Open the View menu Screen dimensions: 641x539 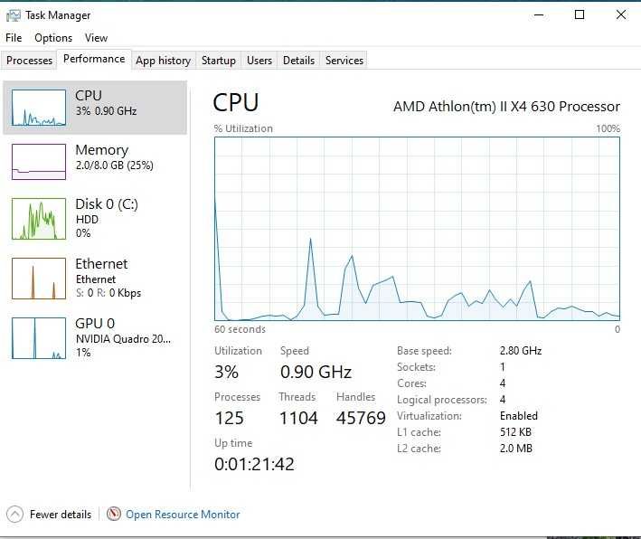(96, 38)
